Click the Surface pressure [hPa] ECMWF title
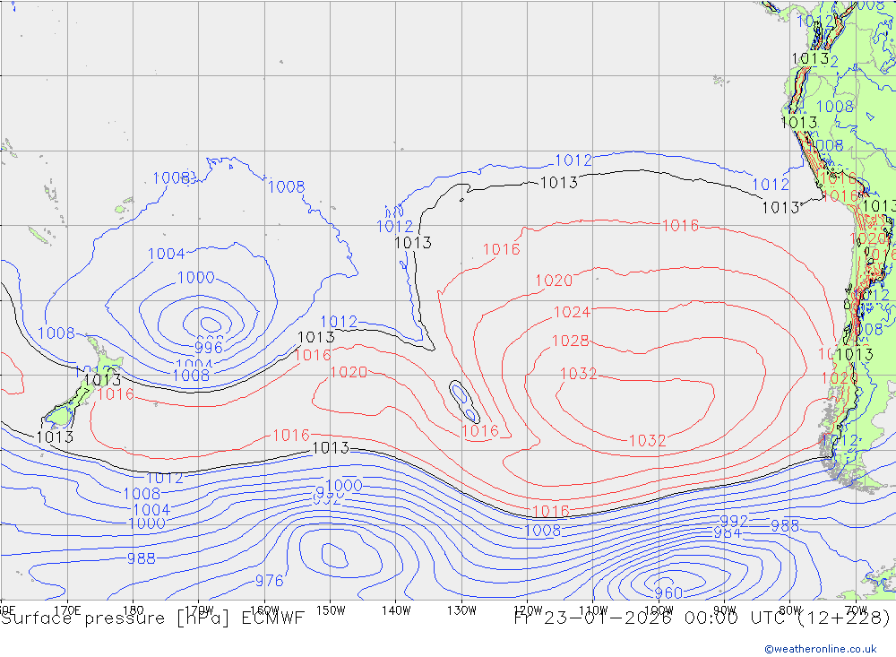Screen dimensions: 896x657 pyautogui.click(x=152, y=618)
